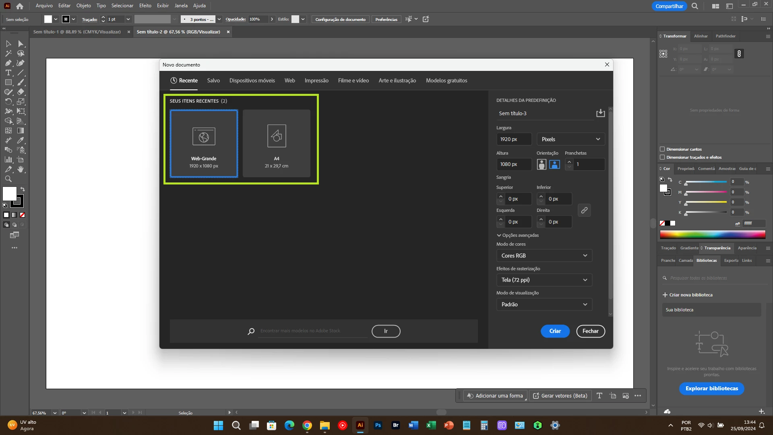
Task: Enable Dimensionar cantos checkbox
Action: pos(662,149)
